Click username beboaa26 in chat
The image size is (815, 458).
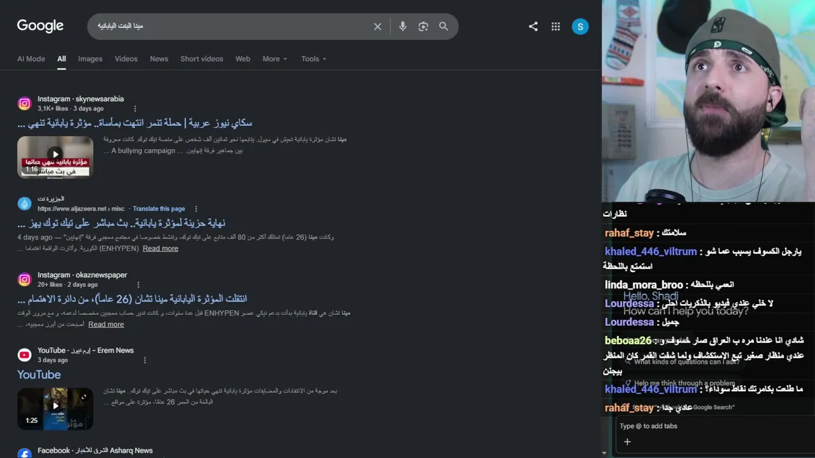pos(628,341)
